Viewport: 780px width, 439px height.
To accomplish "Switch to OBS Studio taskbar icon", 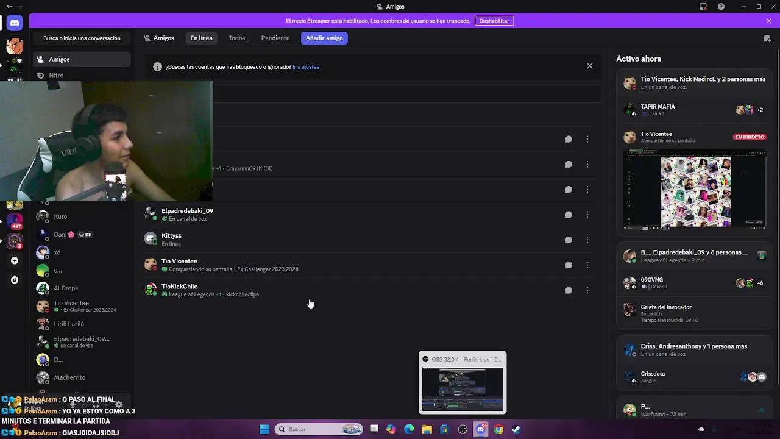I will point(463,429).
